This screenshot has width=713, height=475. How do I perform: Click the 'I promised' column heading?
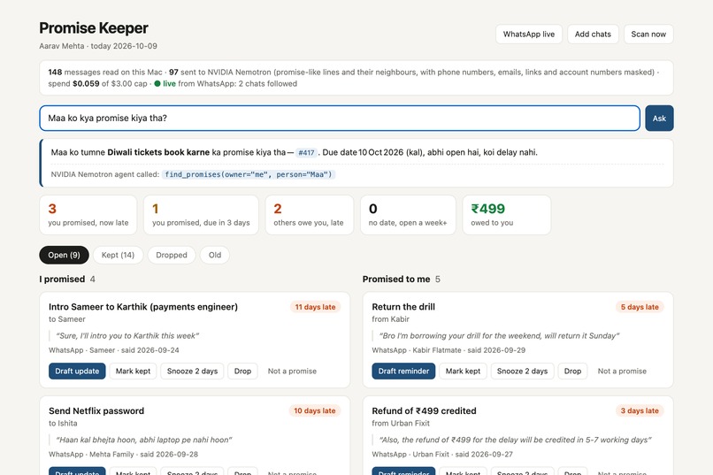62,280
